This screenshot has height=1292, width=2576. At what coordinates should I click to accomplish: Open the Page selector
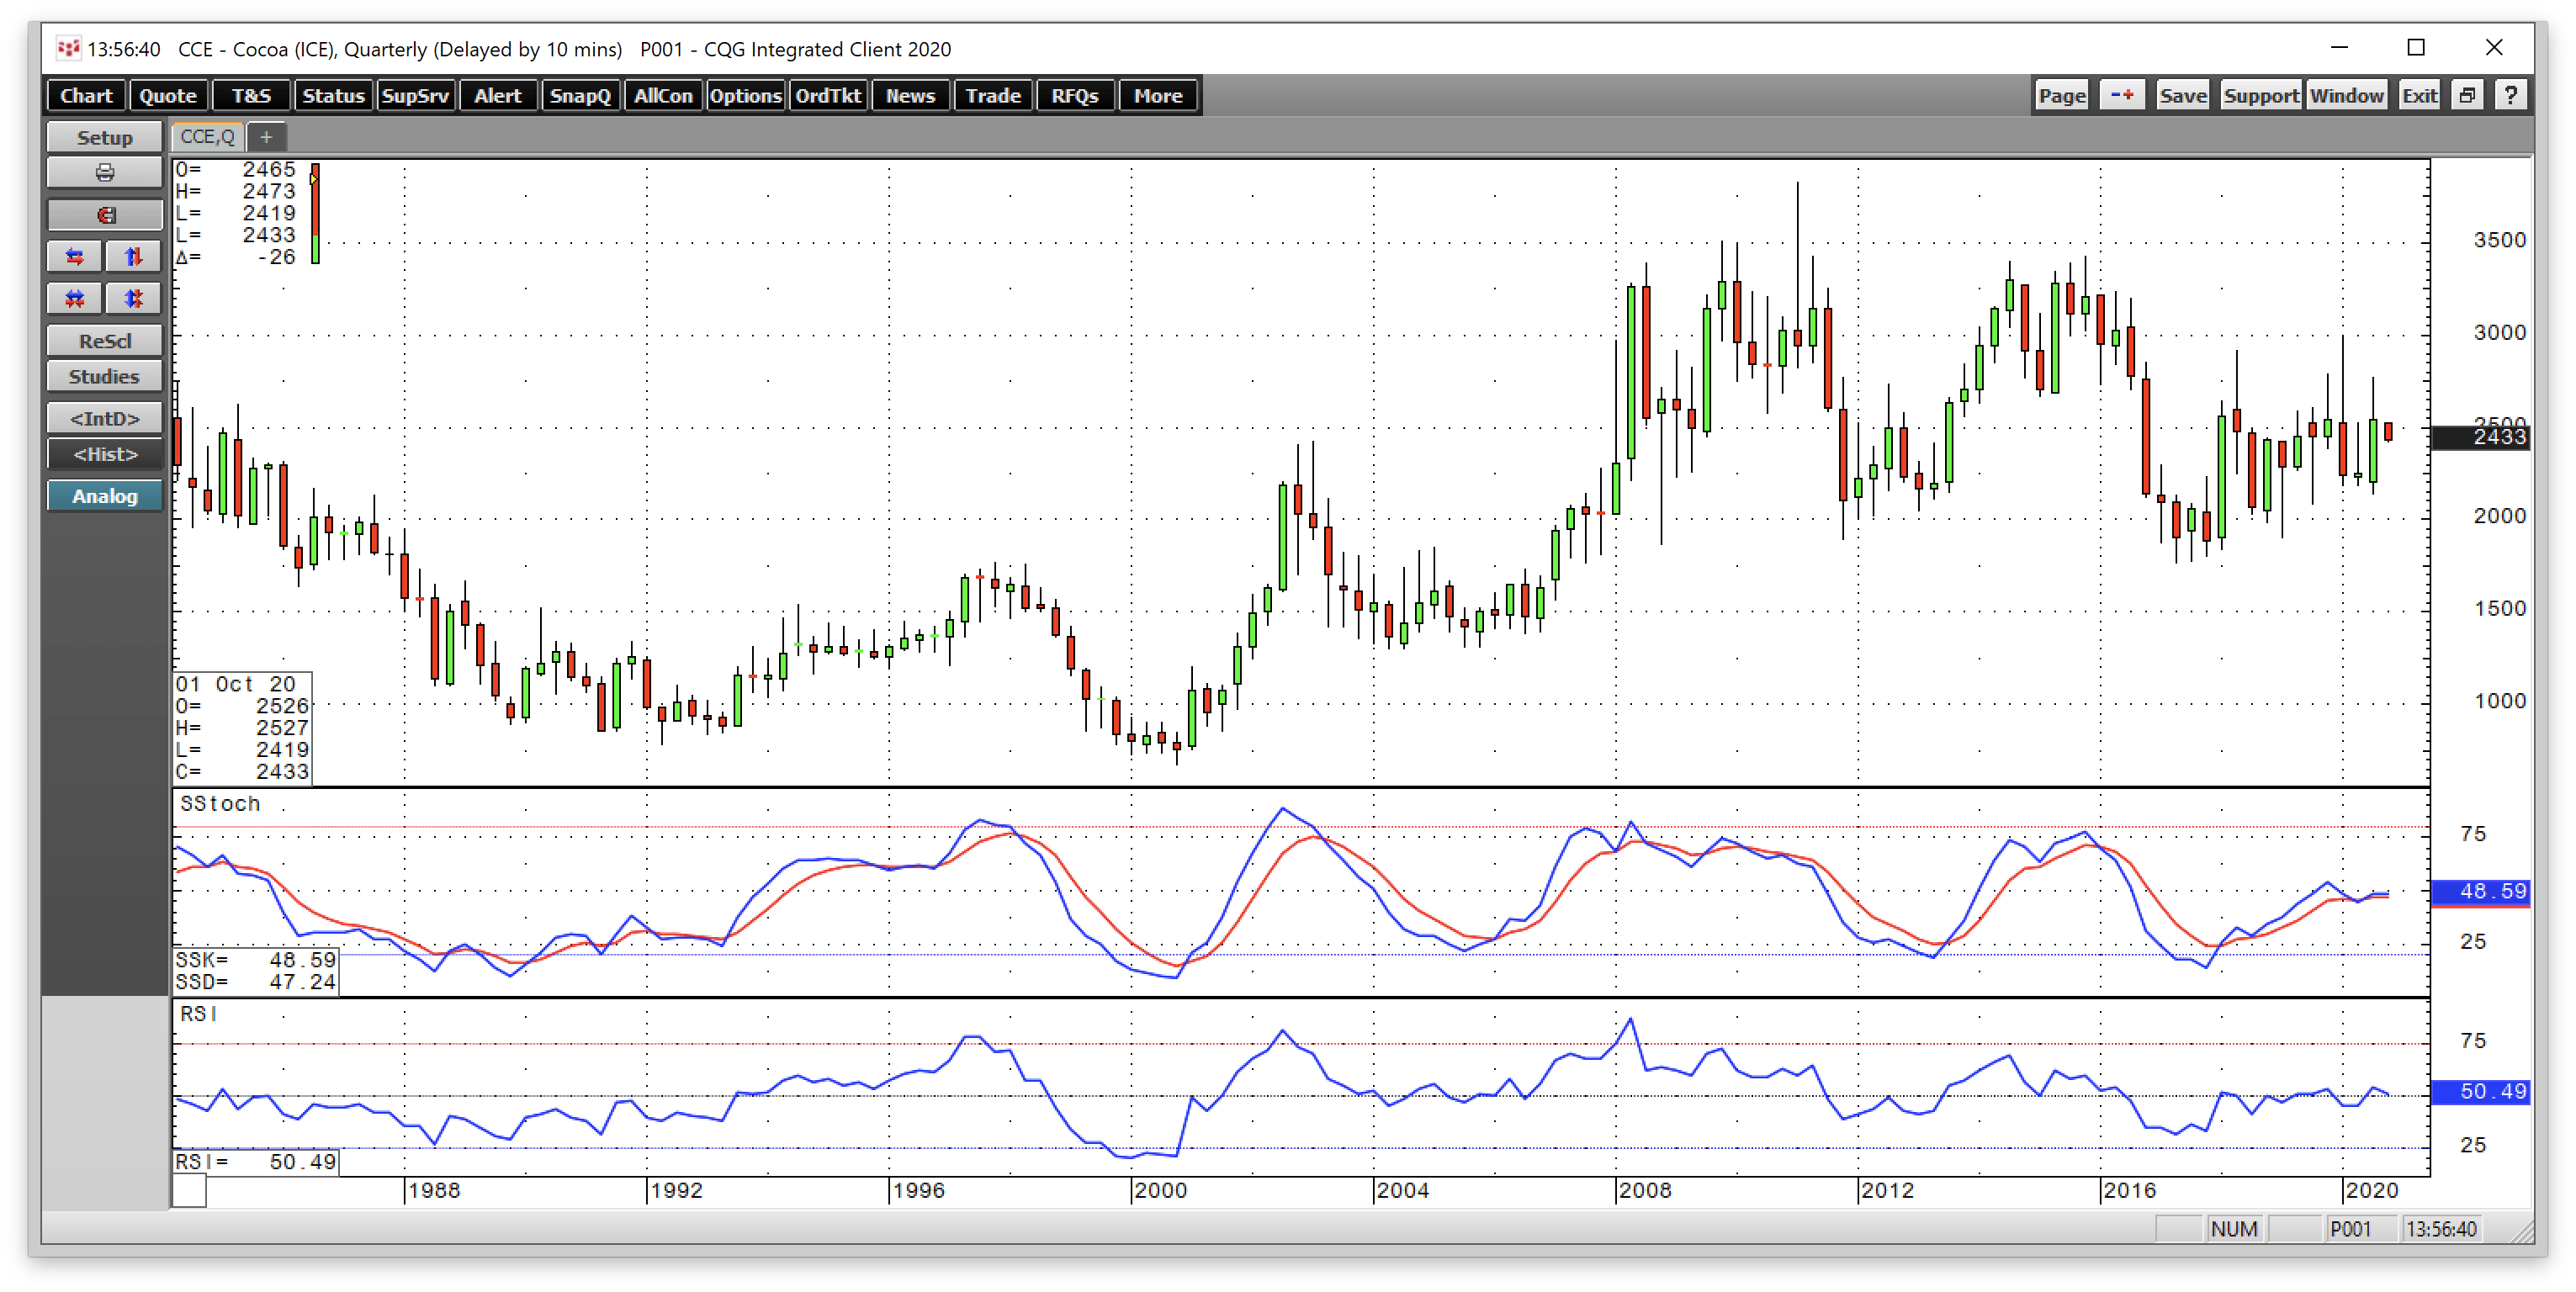2061,95
